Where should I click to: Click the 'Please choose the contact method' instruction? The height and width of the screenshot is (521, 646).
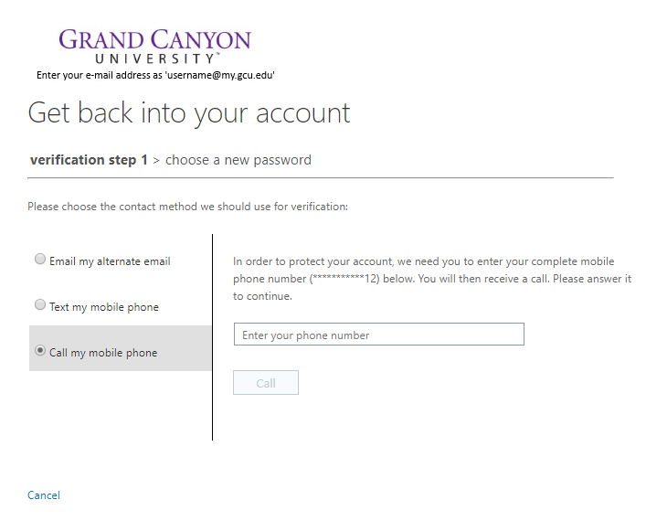(x=188, y=207)
